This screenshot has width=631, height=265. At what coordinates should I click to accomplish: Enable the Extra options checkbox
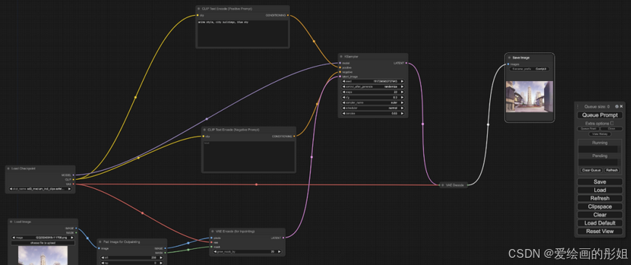coord(612,123)
